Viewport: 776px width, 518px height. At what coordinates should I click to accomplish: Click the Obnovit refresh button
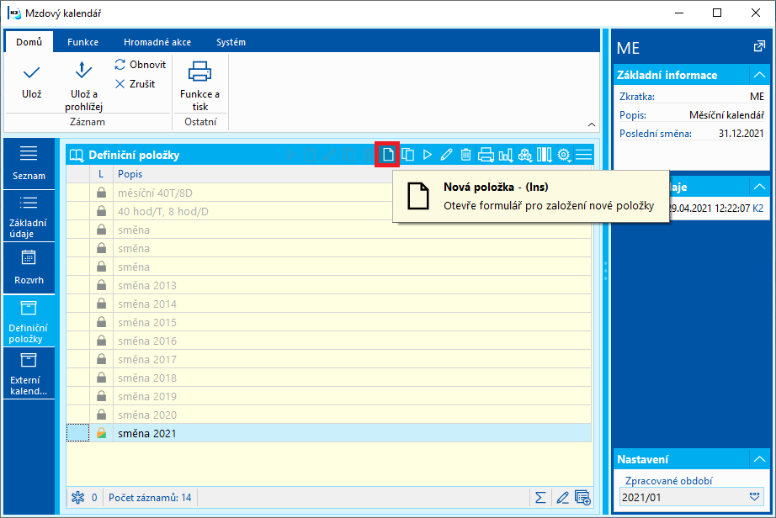141,65
